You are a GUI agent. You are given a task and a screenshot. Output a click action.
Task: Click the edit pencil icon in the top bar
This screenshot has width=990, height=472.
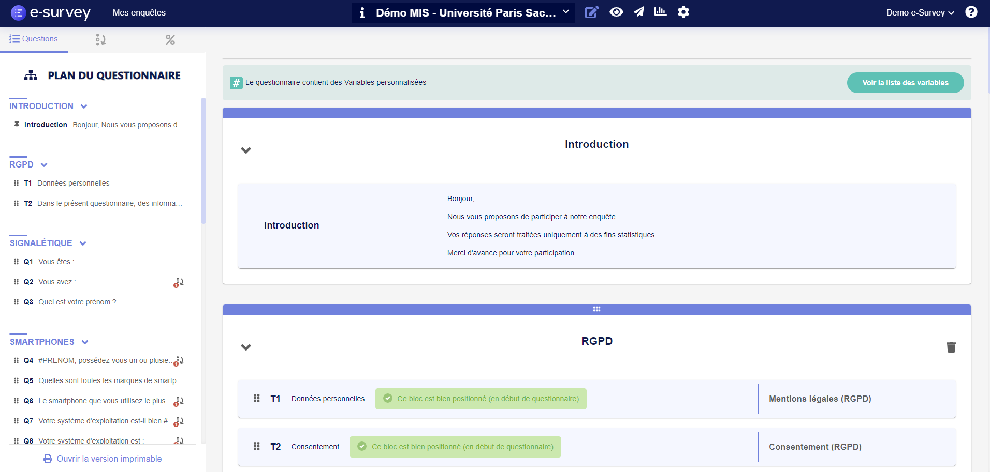coord(592,12)
